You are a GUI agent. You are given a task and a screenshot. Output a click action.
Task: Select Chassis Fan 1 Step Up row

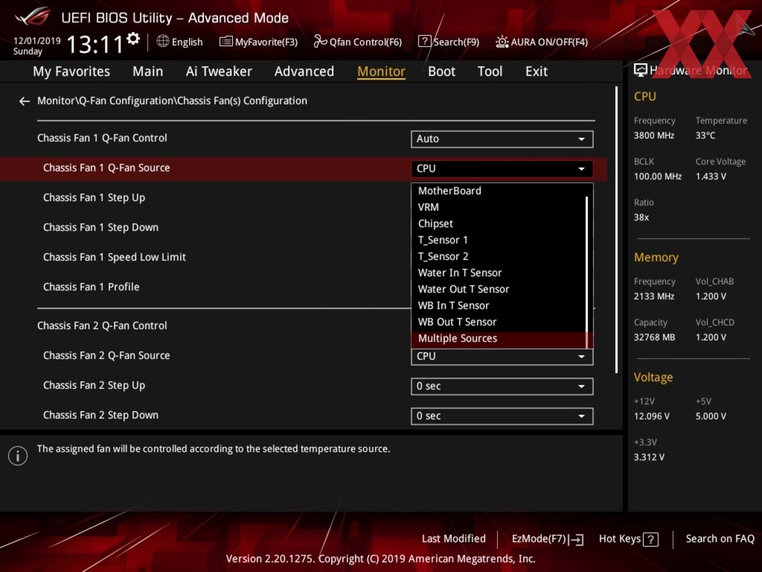[x=94, y=198]
